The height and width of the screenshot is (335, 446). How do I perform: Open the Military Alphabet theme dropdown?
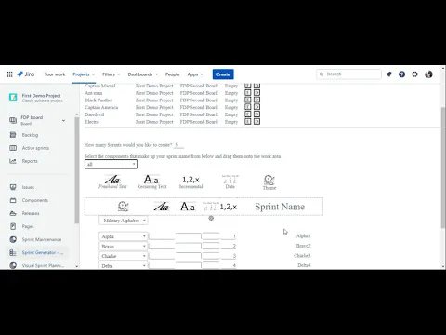click(124, 221)
